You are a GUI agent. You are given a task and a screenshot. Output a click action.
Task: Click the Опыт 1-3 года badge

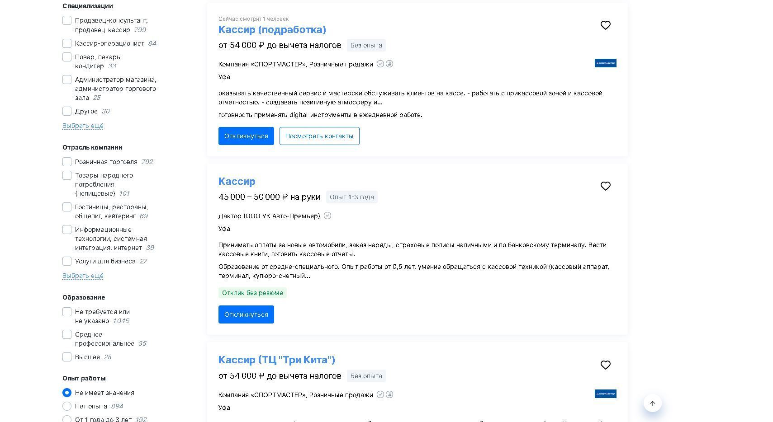(352, 197)
